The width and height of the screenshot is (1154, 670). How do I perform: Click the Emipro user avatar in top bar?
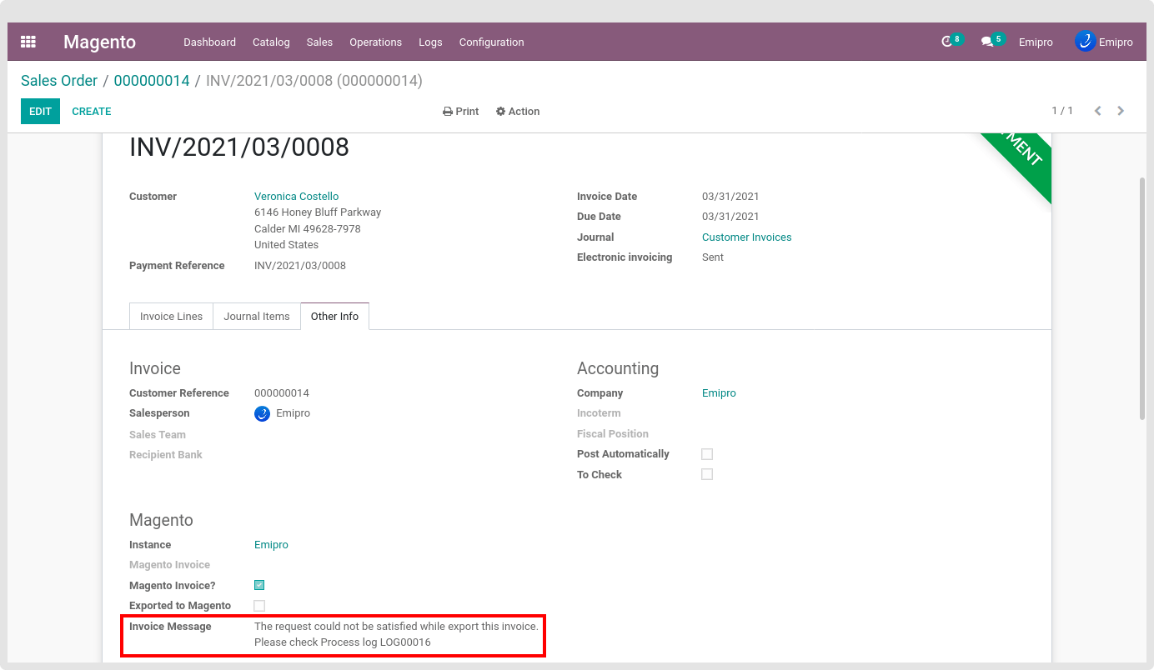pyautogui.click(x=1085, y=41)
